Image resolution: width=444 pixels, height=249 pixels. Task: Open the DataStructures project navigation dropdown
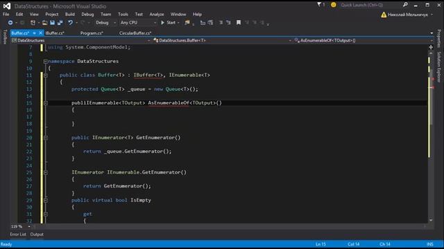point(81,41)
